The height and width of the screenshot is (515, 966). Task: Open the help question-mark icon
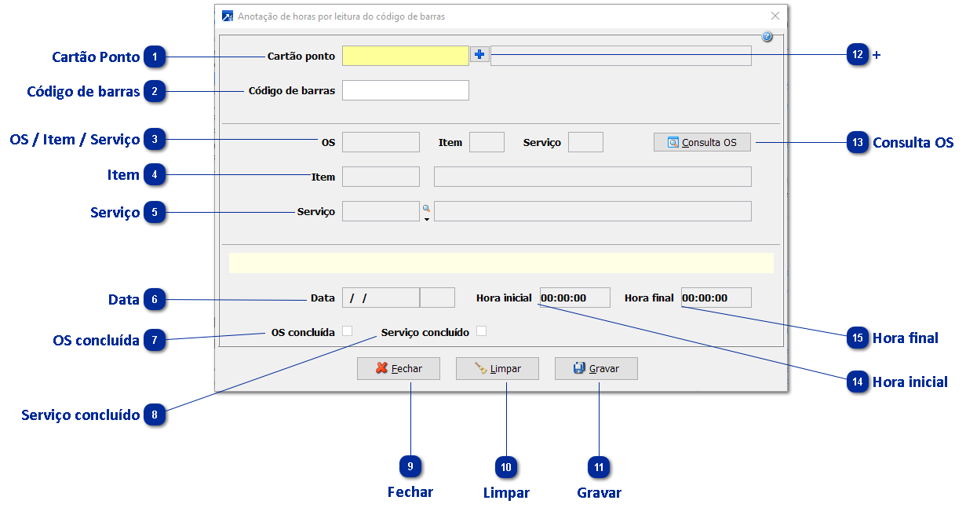point(767,37)
